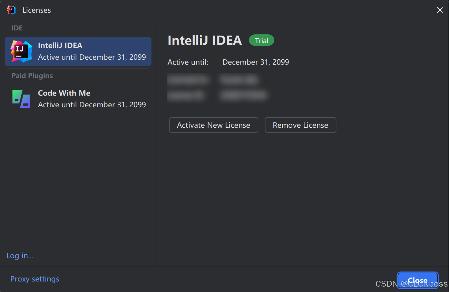The image size is (449, 292).
Task: Click the IntelliJ IDEA product icon in list
Action: click(21, 51)
